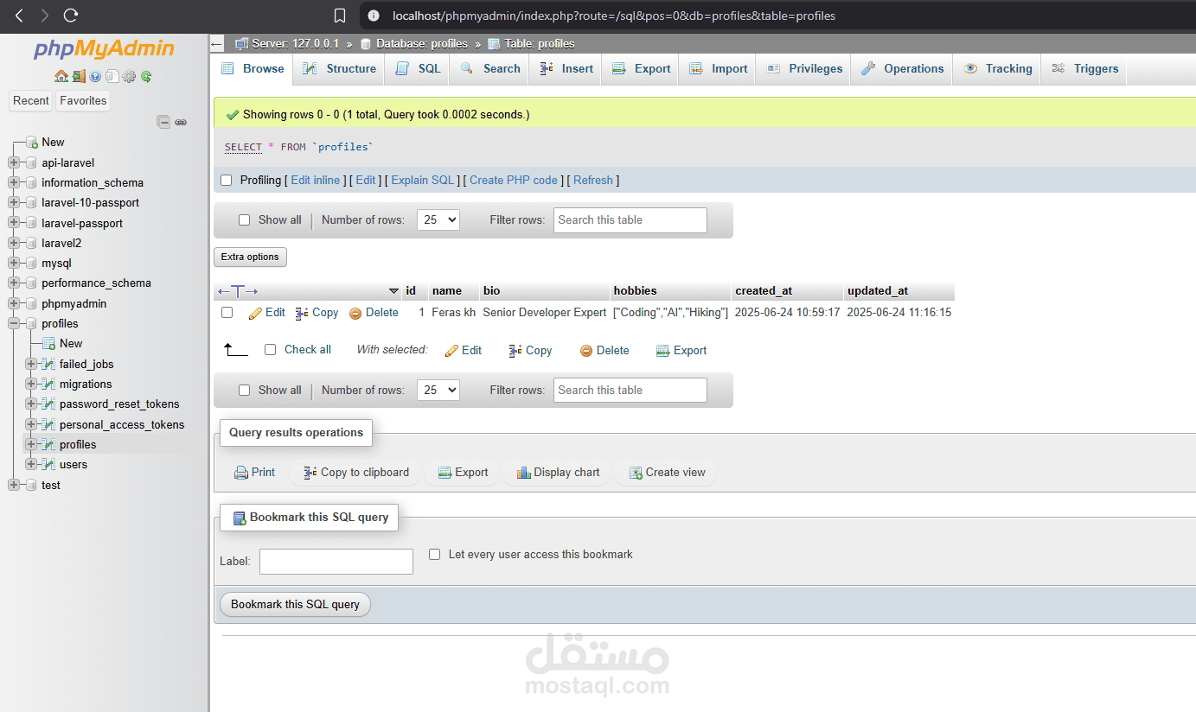
Task: Click the Edit inline link
Action: [316, 181]
